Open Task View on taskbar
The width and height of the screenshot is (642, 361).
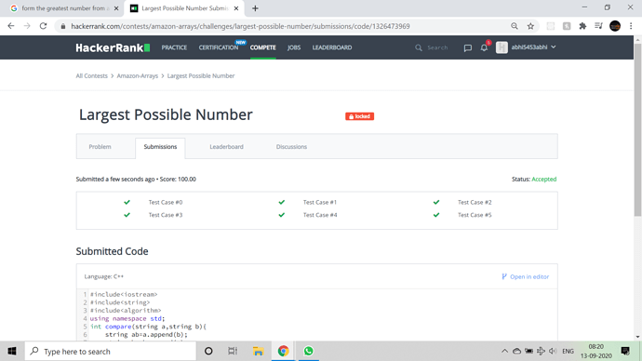click(x=233, y=351)
